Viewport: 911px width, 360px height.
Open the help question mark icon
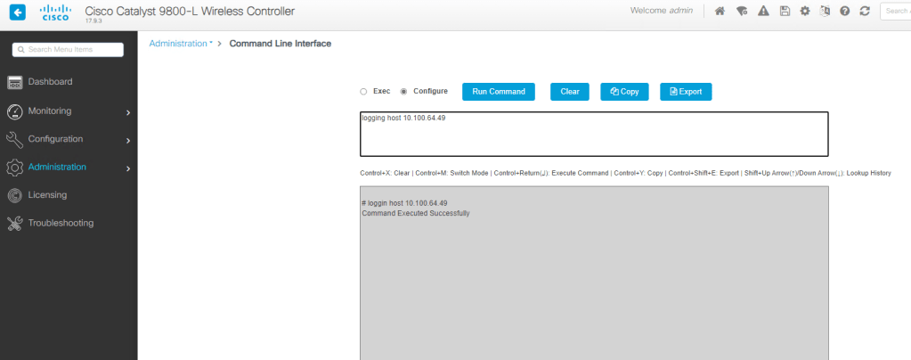tap(845, 11)
